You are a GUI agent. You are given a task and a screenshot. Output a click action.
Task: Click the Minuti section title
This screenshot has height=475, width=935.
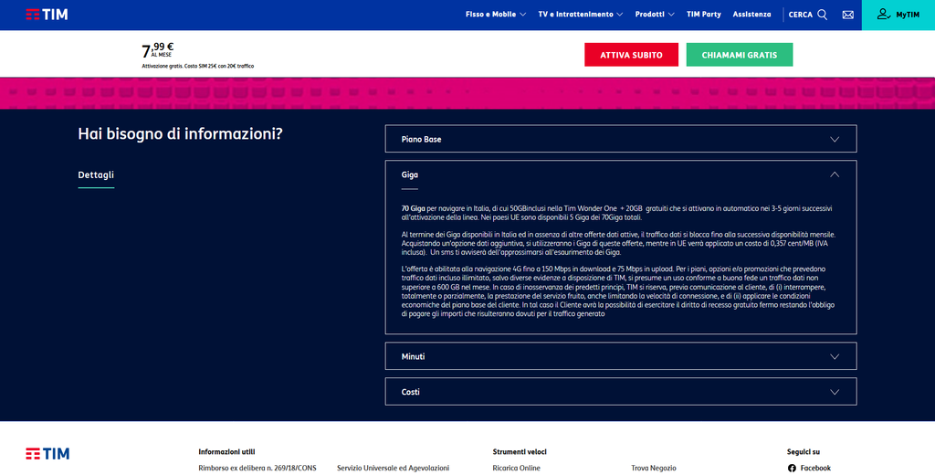pos(413,357)
